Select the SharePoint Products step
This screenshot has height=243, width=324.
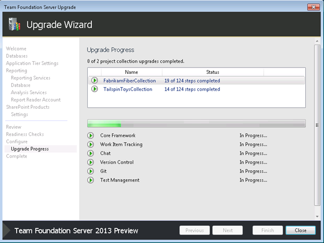28,107
